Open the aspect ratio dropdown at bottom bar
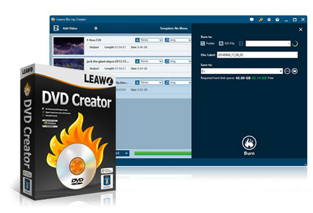This screenshot has width=313, height=213. click(123, 153)
